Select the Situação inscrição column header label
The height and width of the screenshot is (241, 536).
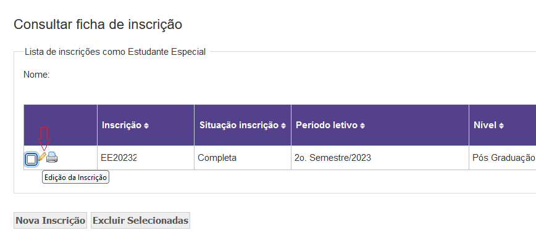tap(239, 125)
